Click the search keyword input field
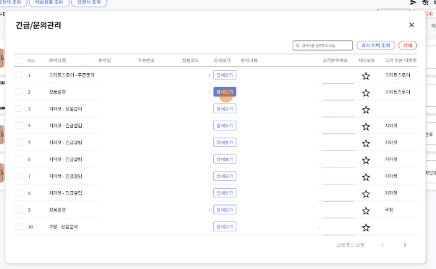The width and height of the screenshot is (436, 269). coord(325,45)
